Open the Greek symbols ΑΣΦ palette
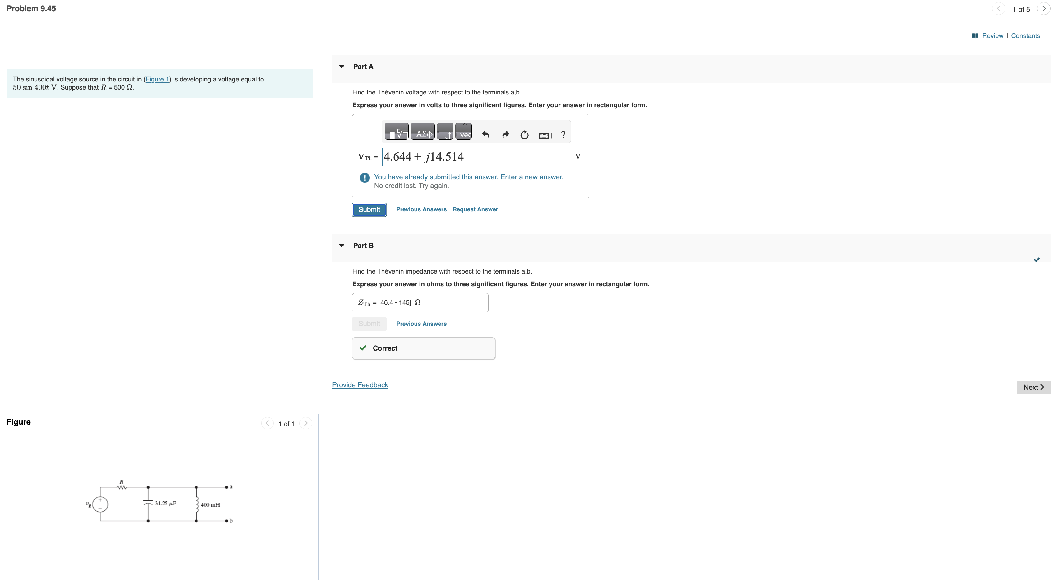The image size is (1063, 580). coord(423,131)
